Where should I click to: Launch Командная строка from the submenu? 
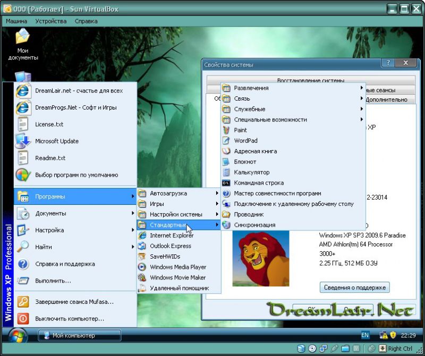pyautogui.click(x=258, y=183)
